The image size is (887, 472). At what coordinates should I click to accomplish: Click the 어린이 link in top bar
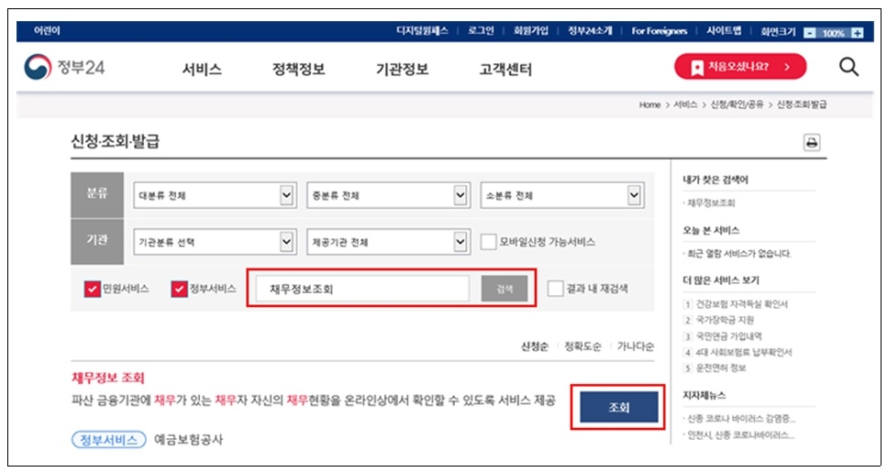coord(47,30)
